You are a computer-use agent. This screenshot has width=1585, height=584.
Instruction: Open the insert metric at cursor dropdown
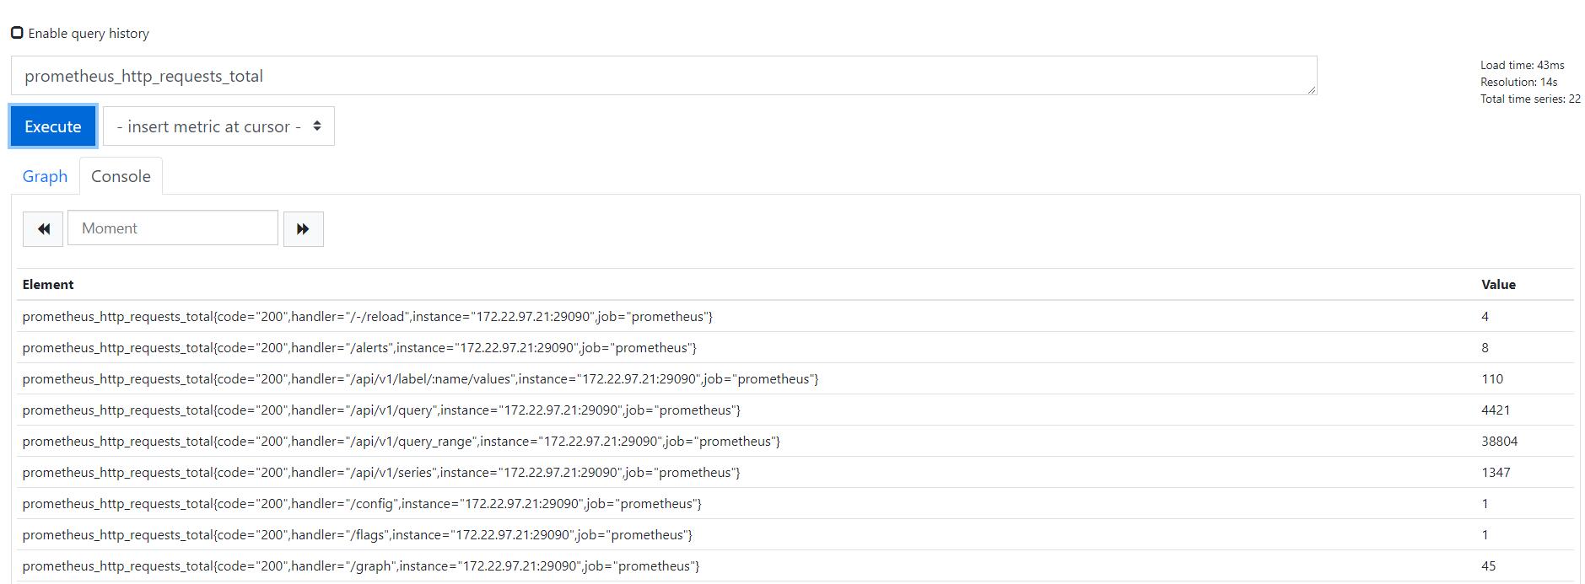(218, 126)
